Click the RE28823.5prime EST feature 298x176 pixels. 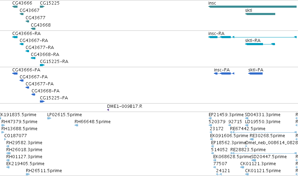point(263,153)
